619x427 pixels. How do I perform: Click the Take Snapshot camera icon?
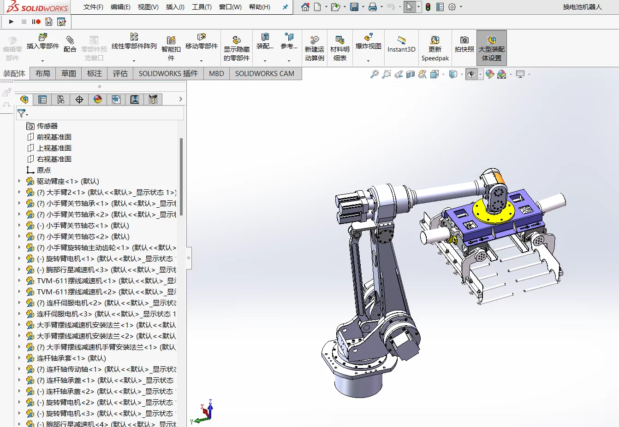[x=464, y=40]
